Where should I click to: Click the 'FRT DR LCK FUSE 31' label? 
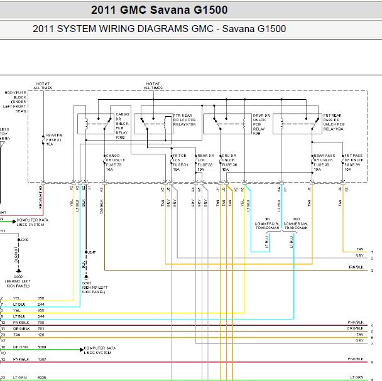tap(180, 163)
